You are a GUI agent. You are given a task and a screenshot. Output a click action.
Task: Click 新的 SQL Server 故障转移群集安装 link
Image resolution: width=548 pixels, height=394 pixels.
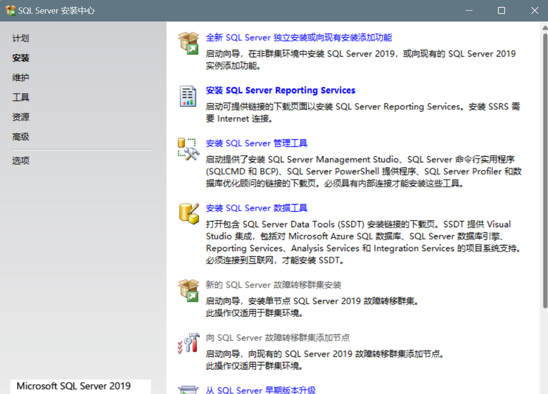pyautogui.click(x=273, y=285)
